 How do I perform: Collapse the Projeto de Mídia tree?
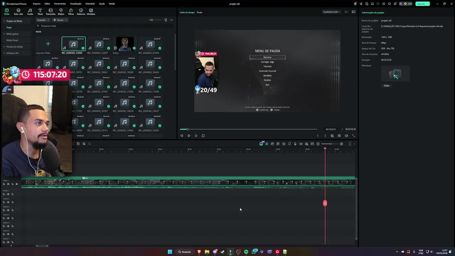[4, 21]
